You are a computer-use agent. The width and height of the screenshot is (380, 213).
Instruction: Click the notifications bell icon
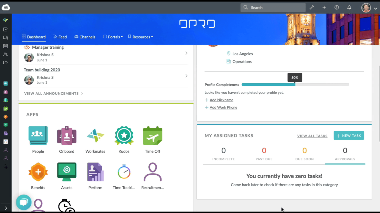(x=349, y=7)
